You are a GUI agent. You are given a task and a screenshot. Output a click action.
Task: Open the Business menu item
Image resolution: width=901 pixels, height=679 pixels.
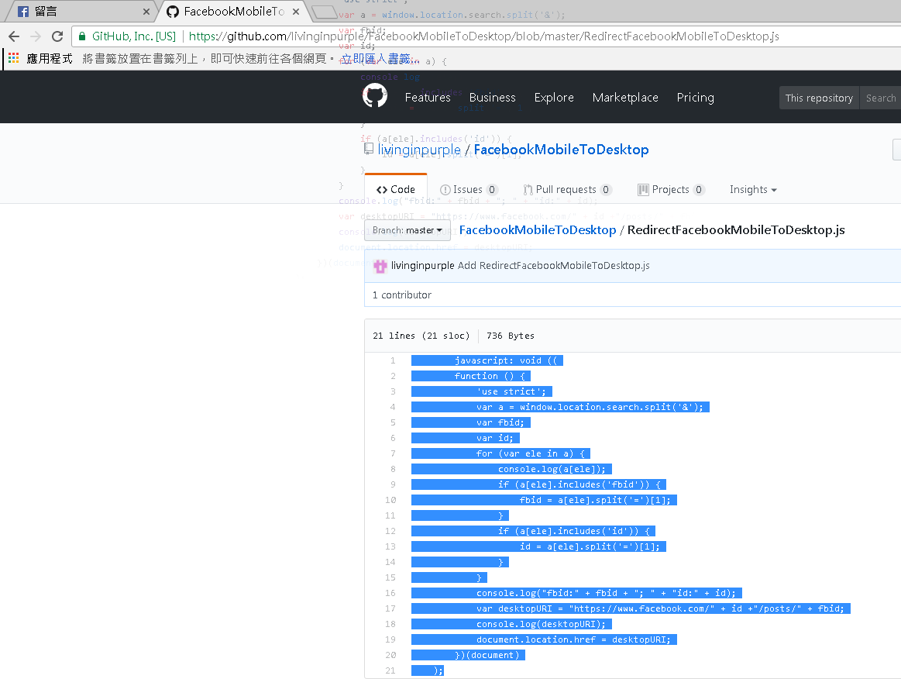493,98
